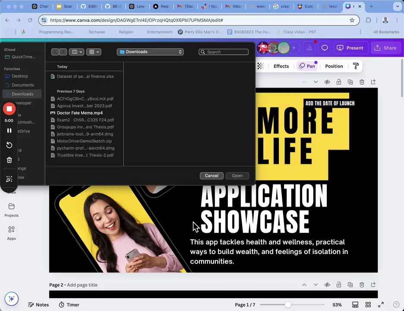404x311 pixels.
Task: Delete Page 1 with the trash icon
Action: (362, 82)
